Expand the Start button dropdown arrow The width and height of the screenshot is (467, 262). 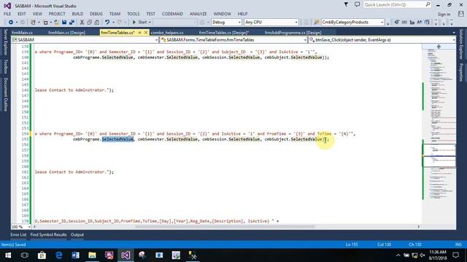point(150,23)
